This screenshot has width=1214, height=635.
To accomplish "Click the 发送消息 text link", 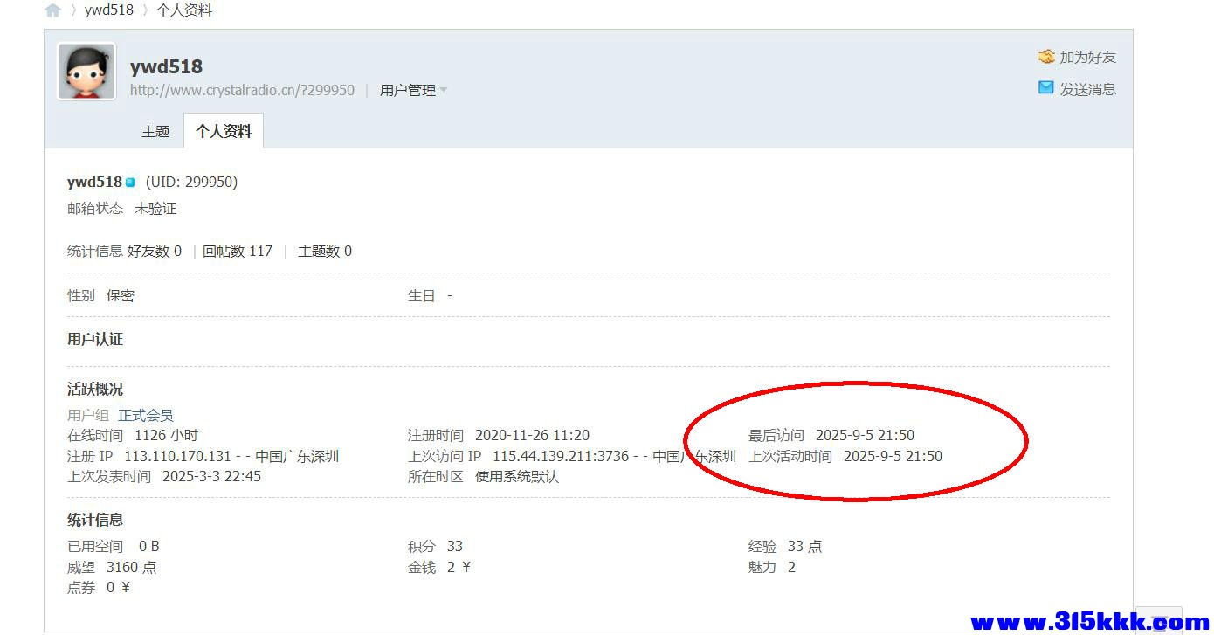I will 1087,89.
